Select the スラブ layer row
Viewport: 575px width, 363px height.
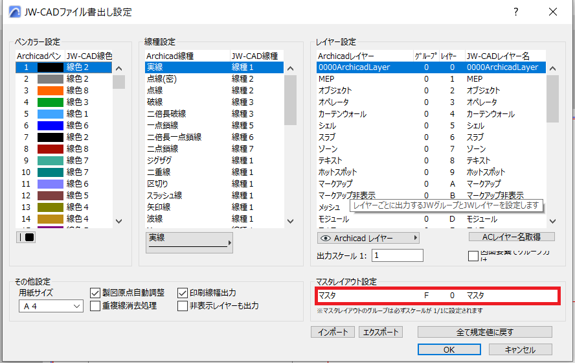[x=431, y=137]
